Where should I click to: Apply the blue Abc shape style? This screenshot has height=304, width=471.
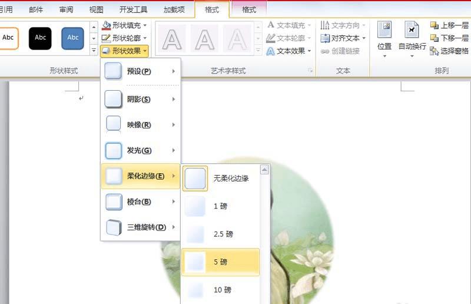pyautogui.click(x=72, y=38)
